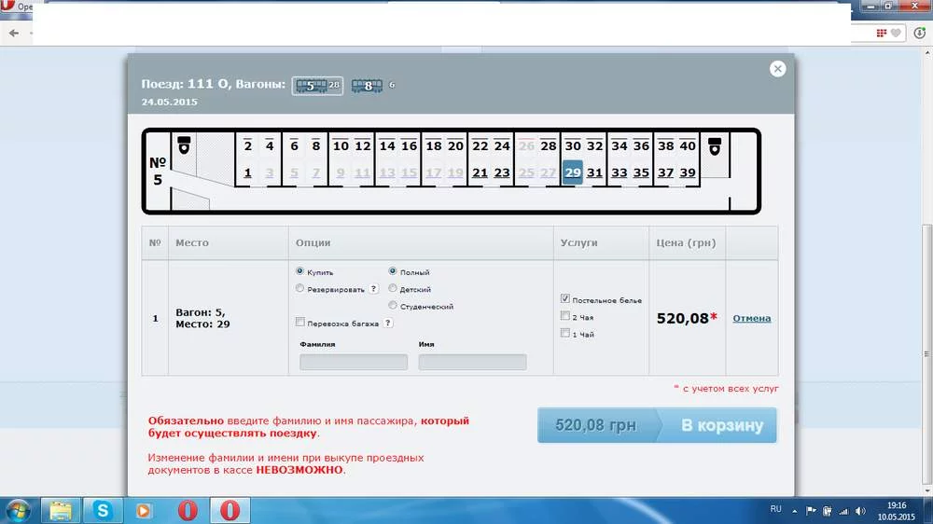Select wagon 8 carriage icon
The width and height of the screenshot is (933, 524).
coord(367,86)
